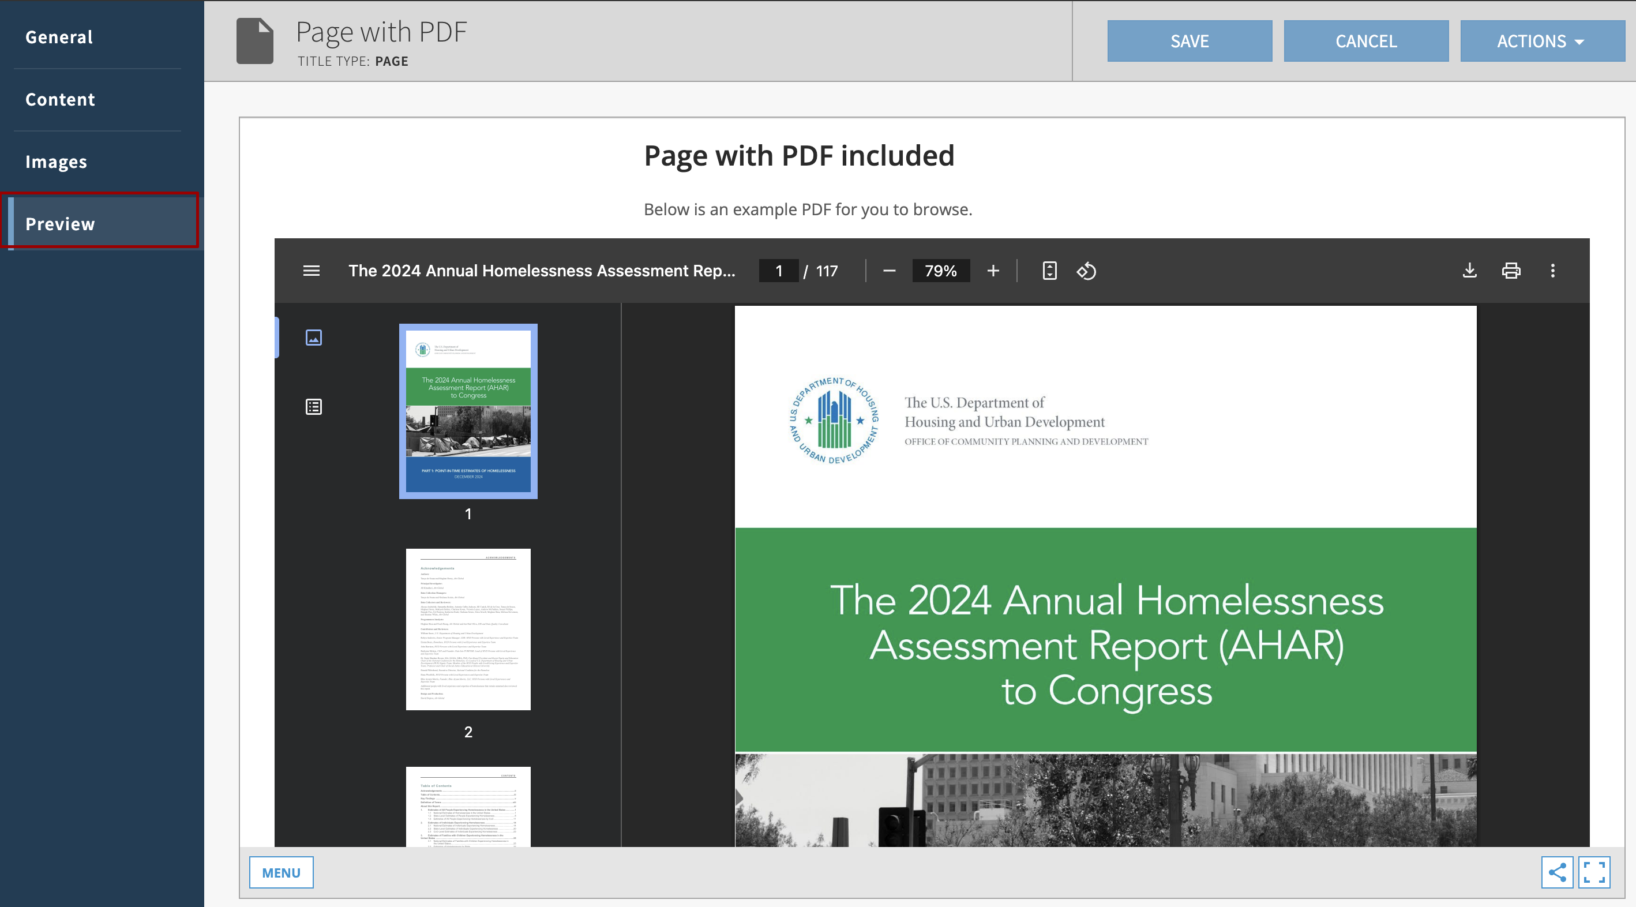Click the share icon at bottom right
The width and height of the screenshot is (1636, 907).
[x=1557, y=873]
